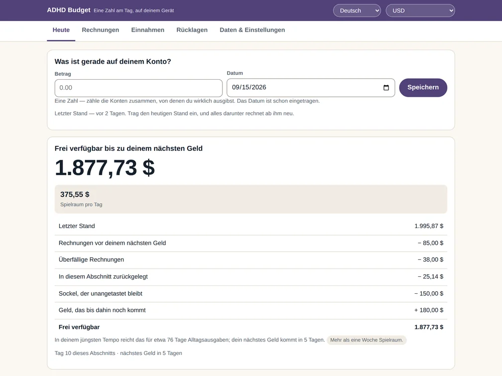The height and width of the screenshot is (376, 502).
Task: Click the − 85,00 $ value
Action: coord(431,243)
